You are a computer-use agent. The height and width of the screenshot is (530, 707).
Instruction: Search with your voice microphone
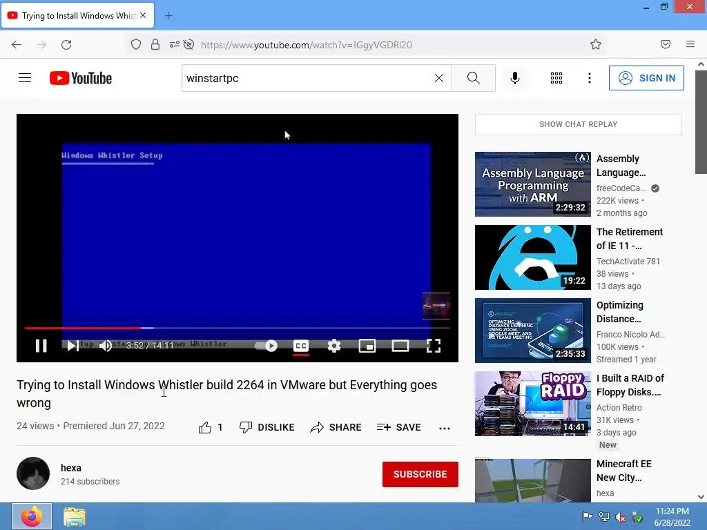515,78
